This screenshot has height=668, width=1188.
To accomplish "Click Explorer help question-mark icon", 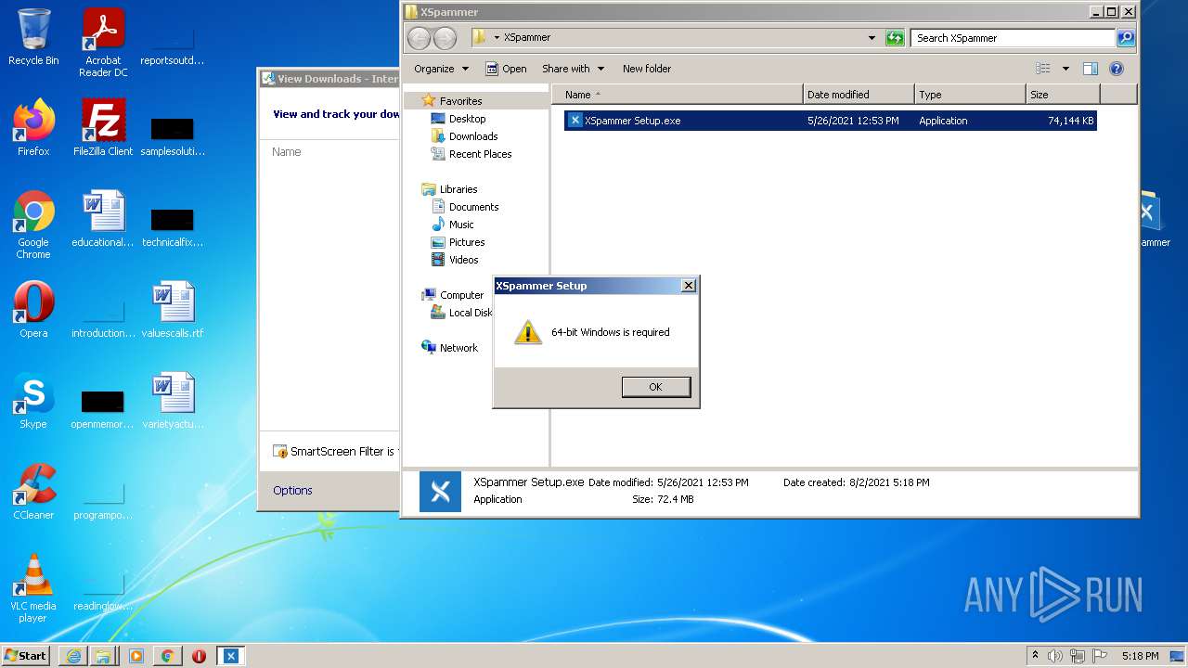I will (1117, 69).
